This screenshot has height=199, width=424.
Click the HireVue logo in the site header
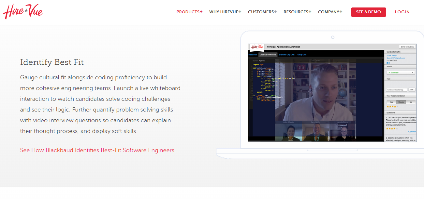tap(23, 12)
